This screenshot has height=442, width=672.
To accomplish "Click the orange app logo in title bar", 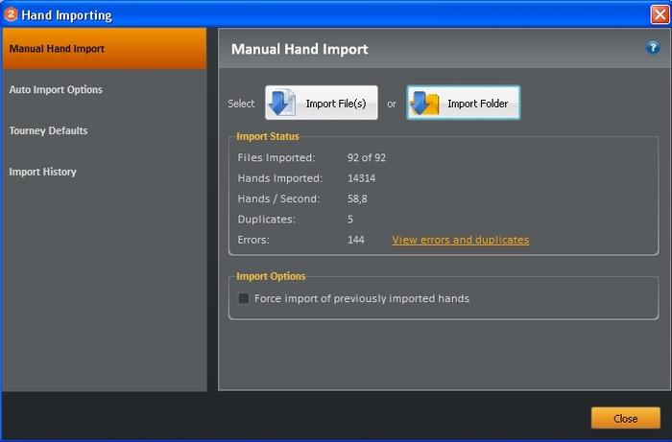I will [x=11, y=14].
